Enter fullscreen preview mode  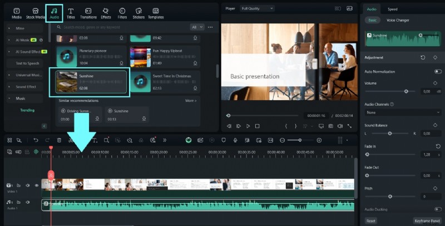click(350, 126)
